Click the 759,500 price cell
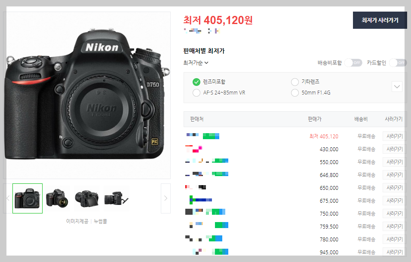 point(329,226)
